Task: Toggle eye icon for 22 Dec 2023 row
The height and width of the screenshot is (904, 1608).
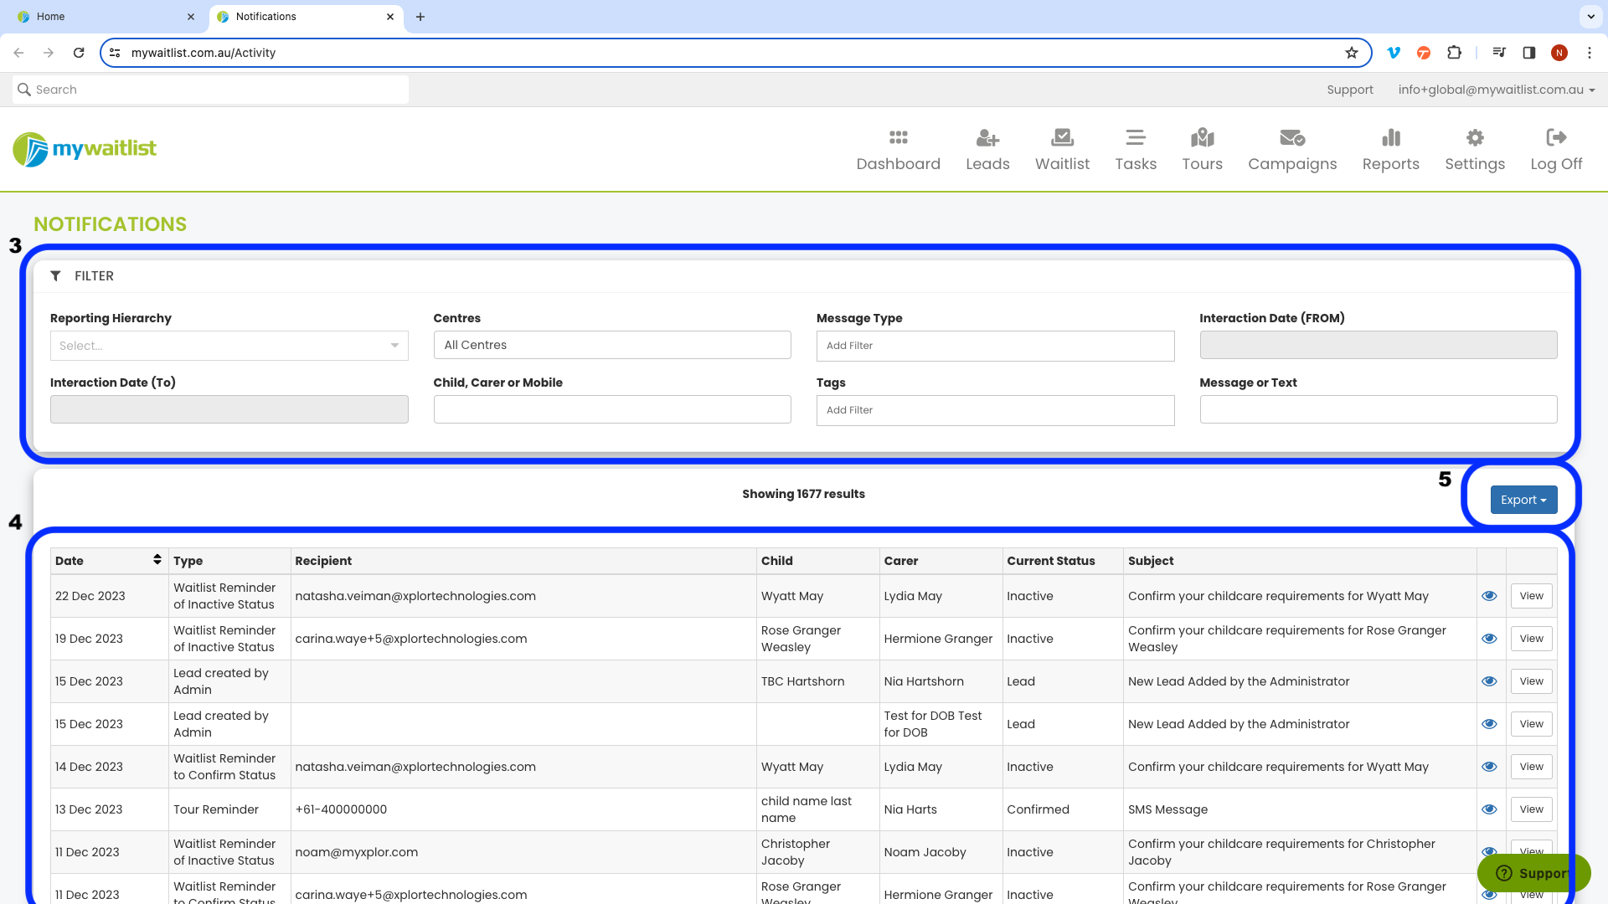Action: (x=1489, y=596)
